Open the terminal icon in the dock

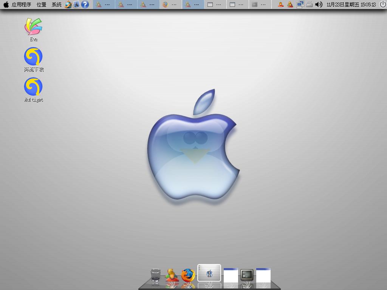pos(247,275)
